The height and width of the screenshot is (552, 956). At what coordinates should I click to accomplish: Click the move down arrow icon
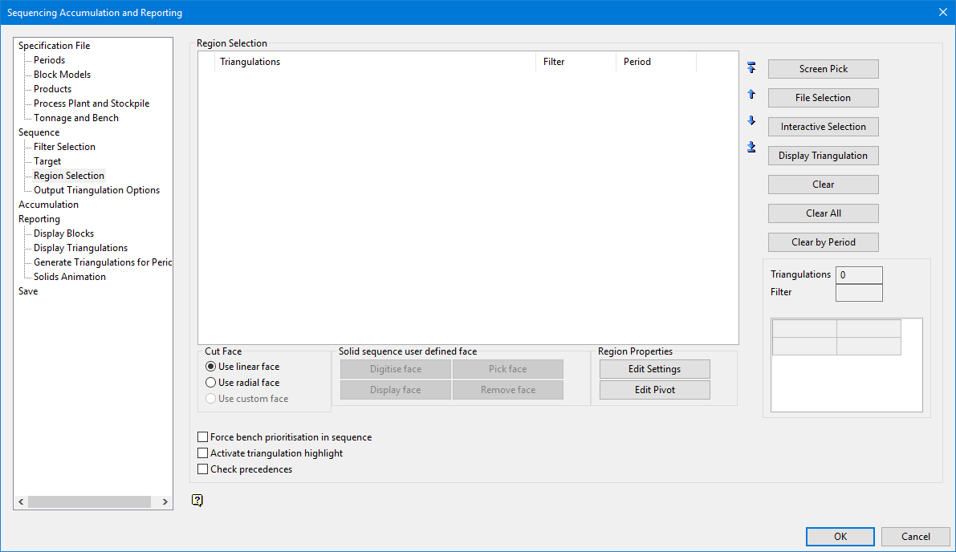point(751,120)
